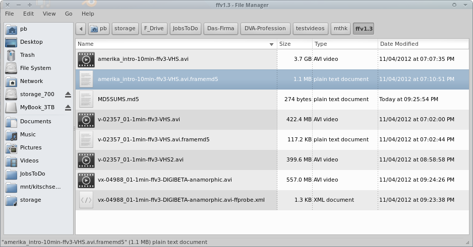Sort files by Date Modified column

click(x=423, y=44)
